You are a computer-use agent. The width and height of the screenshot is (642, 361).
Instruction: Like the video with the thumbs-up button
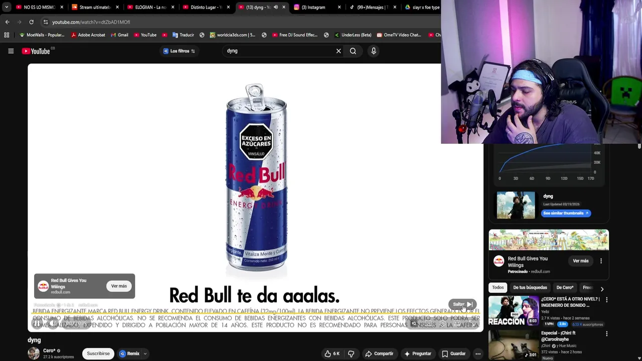click(333, 353)
